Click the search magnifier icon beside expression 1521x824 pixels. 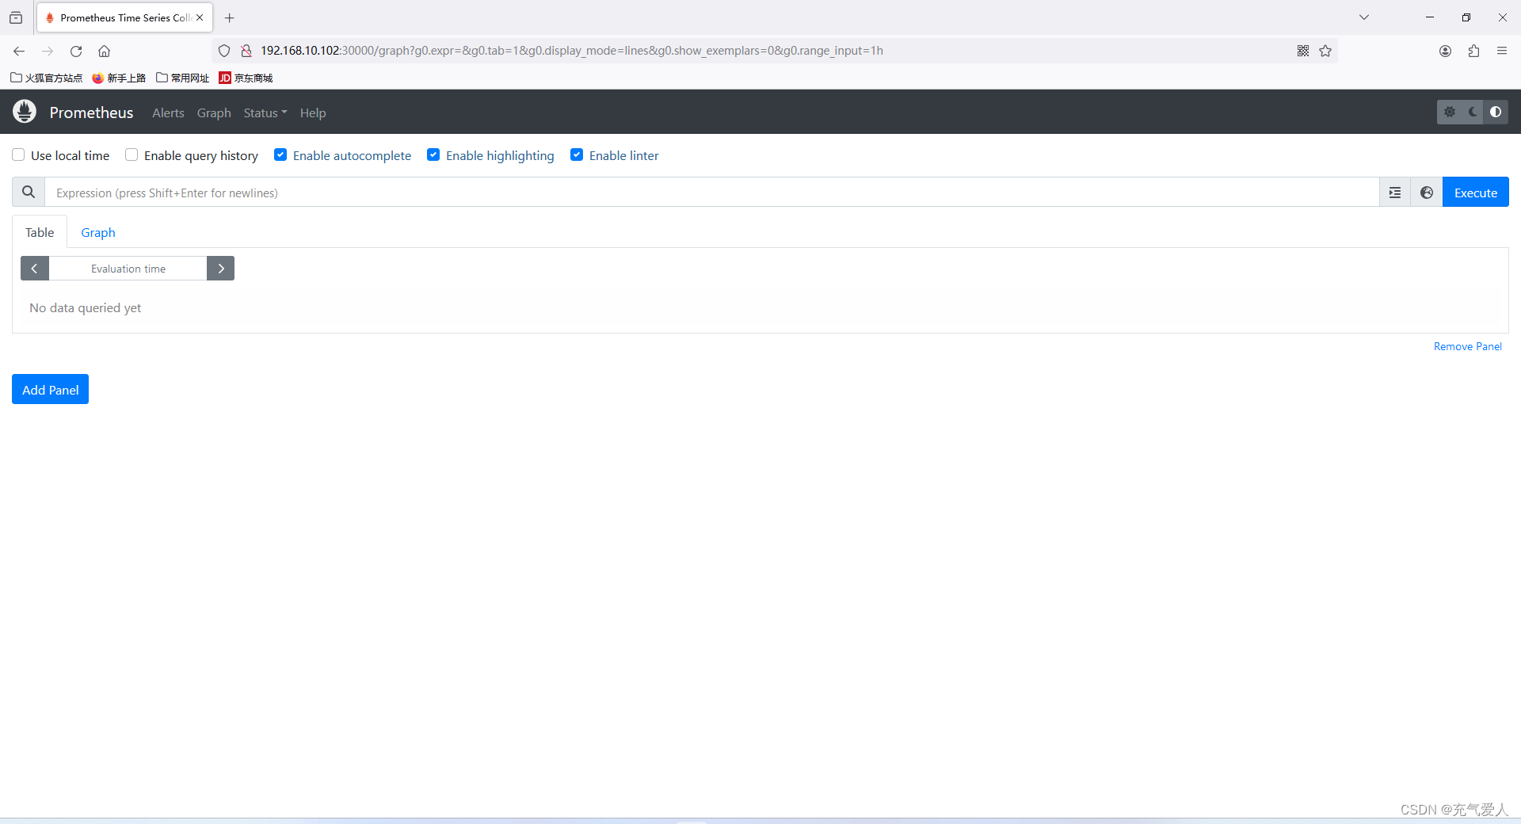29,193
